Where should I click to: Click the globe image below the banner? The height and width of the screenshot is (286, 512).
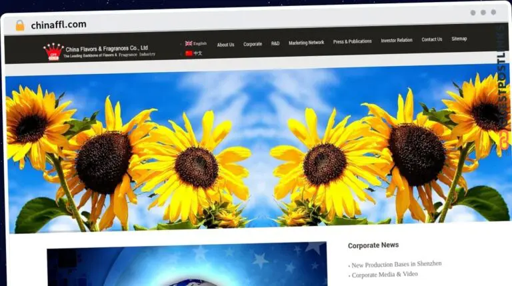187,264
